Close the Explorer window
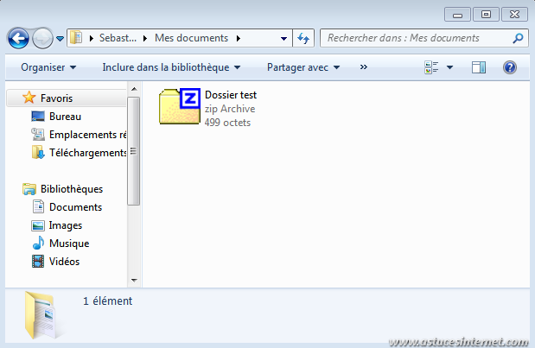This screenshot has width=535, height=348. click(514, 15)
